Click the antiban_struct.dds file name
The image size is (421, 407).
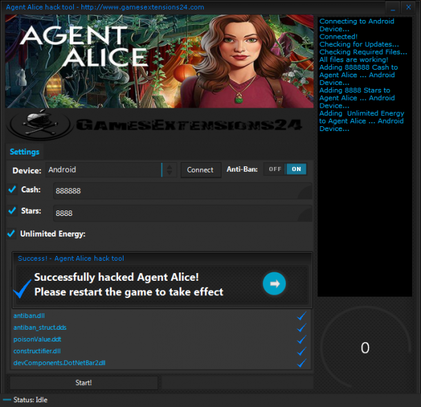[40, 328]
